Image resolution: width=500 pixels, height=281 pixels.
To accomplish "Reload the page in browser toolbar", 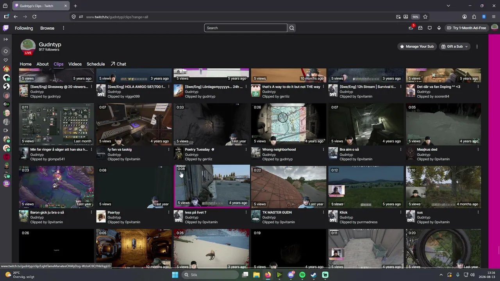I will (34, 17).
